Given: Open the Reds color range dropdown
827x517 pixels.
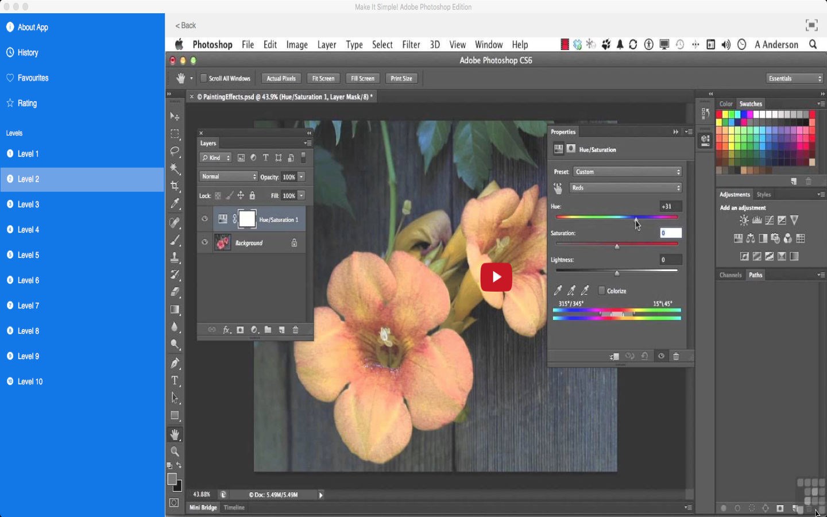Looking at the screenshot, I should 625,188.
